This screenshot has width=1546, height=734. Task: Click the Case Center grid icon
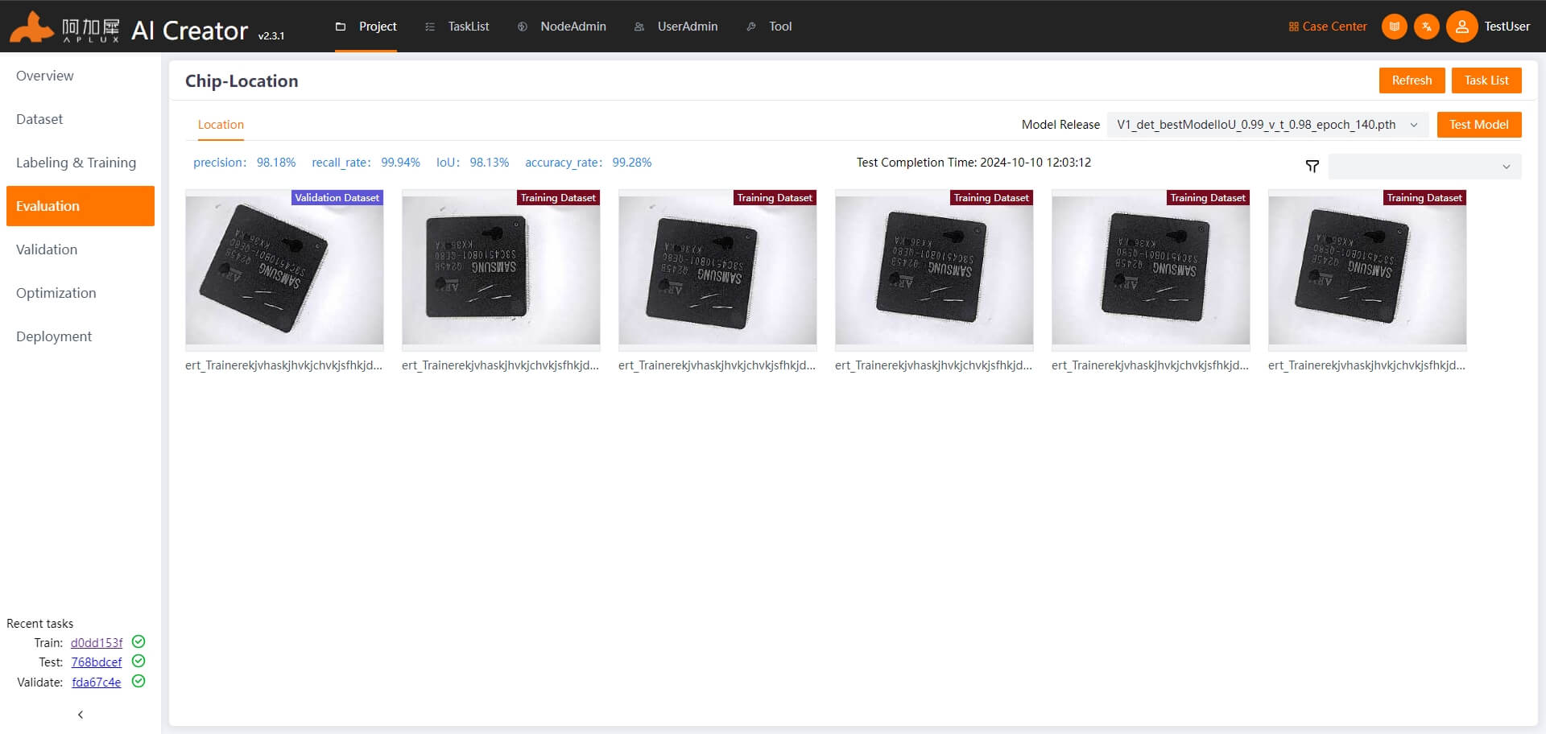(x=1294, y=27)
